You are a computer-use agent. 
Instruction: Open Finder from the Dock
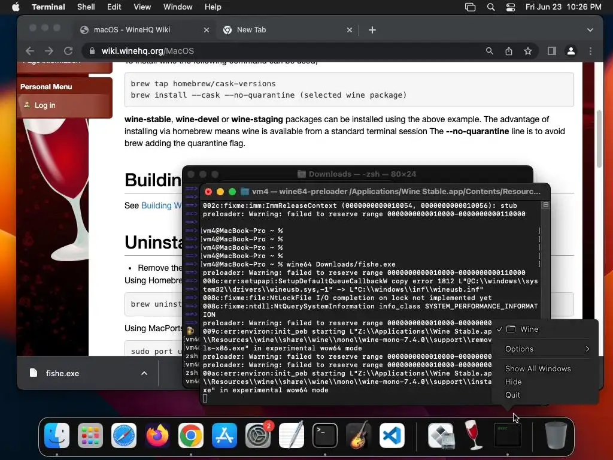click(x=57, y=435)
